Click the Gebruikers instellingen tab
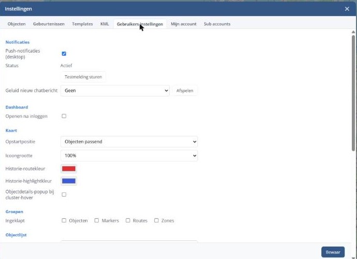This screenshot has width=357, height=259. coord(140,24)
